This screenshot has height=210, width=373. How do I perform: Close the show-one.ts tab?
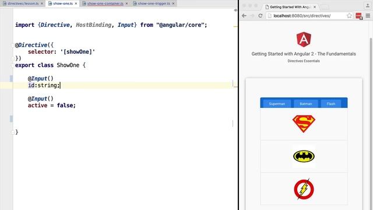pos(76,3)
